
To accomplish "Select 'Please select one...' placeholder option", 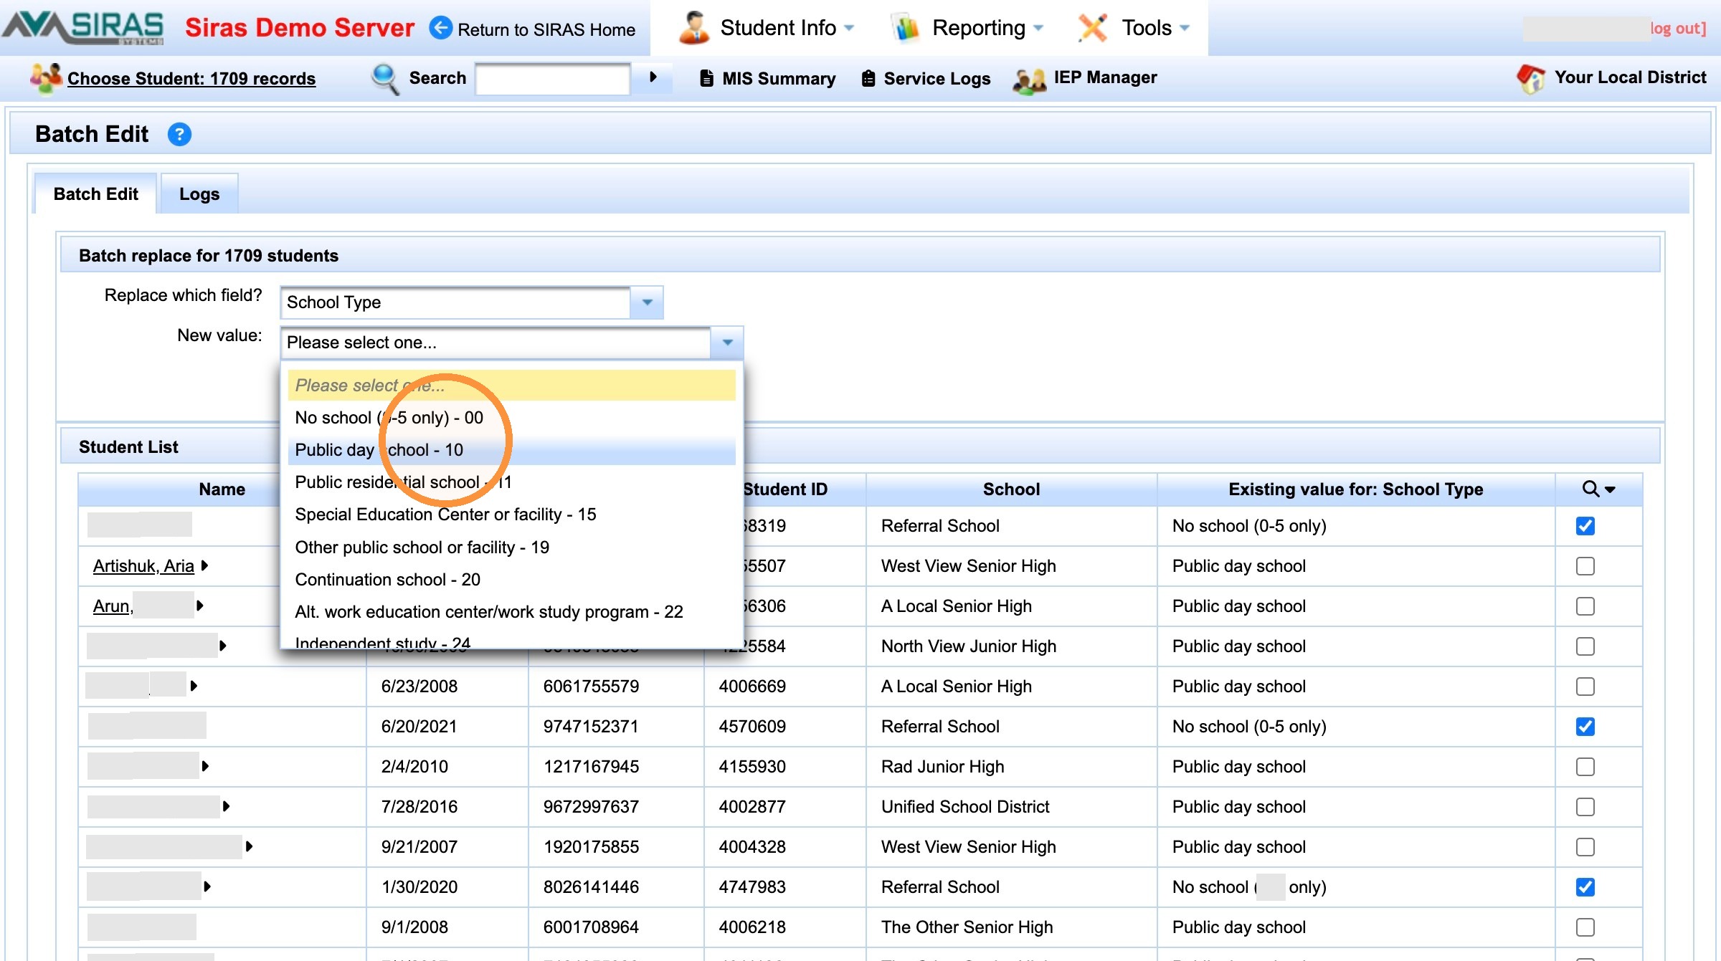I will point(512,386).
